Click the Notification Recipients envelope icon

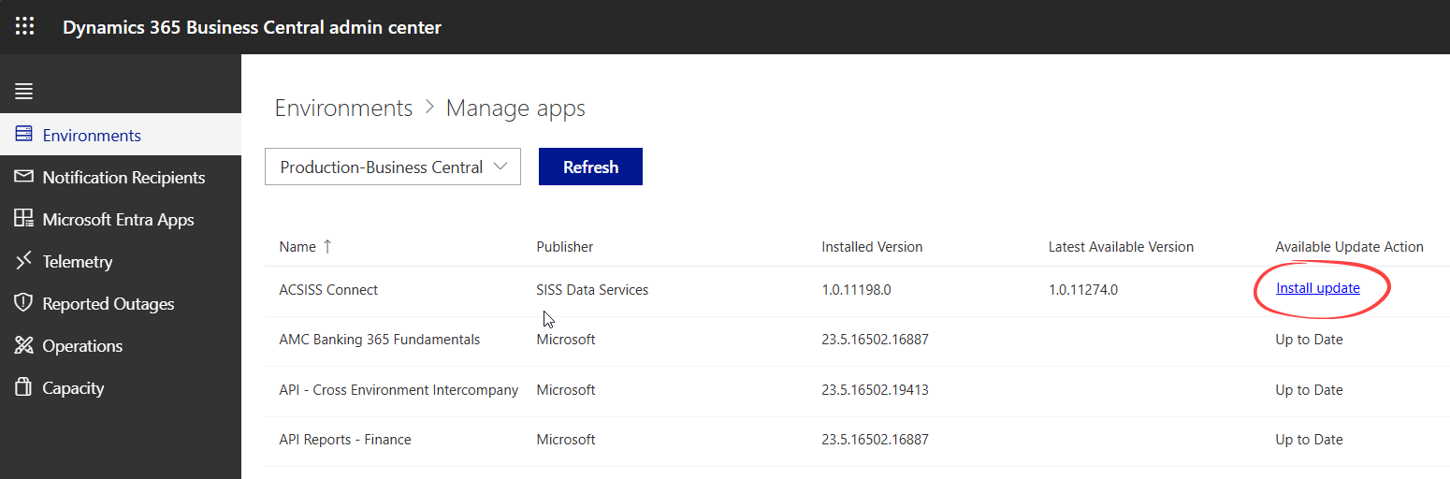click(x=24, y=177)
